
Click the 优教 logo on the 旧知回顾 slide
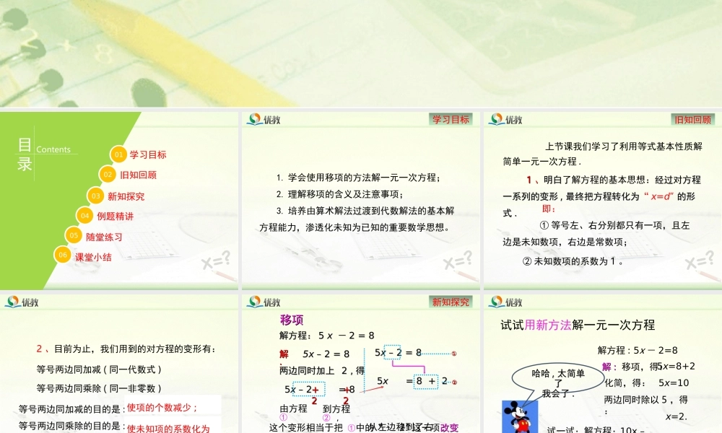[505, 119]
